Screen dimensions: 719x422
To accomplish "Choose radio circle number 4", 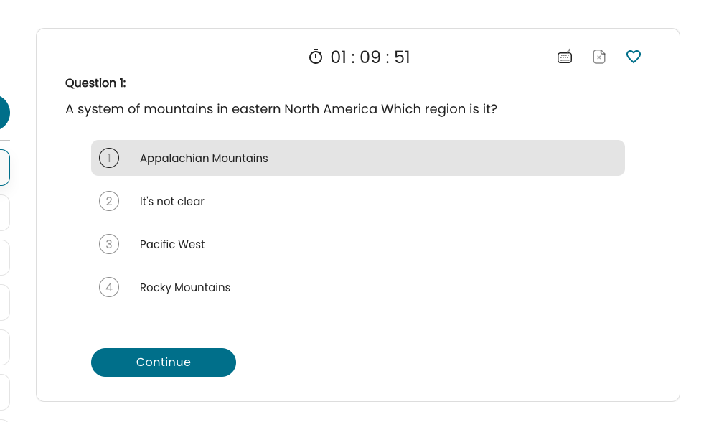I will (x=109, y=287).
